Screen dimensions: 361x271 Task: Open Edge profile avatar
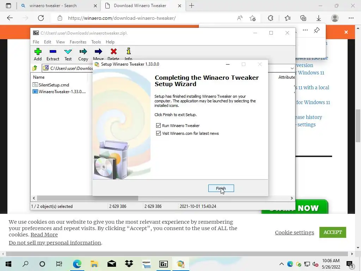(x=335, y=18)
